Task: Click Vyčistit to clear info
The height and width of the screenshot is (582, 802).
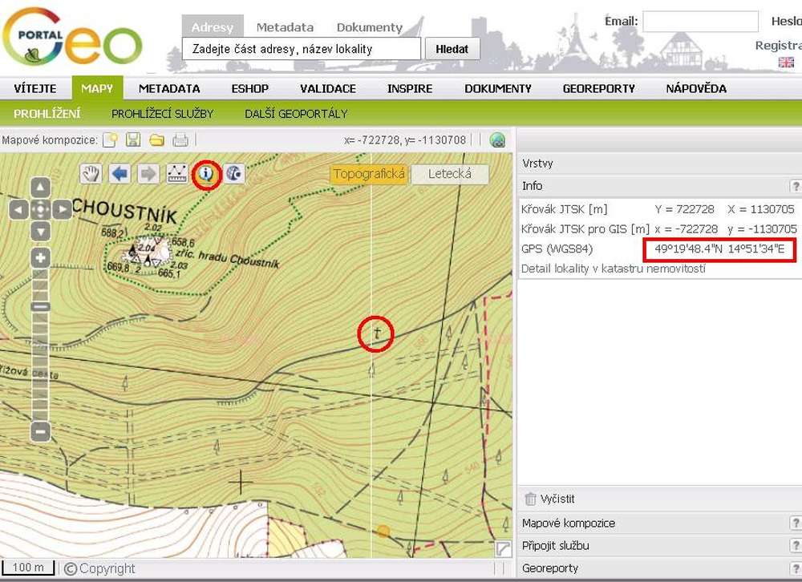Action: click(x=557, y=499)
